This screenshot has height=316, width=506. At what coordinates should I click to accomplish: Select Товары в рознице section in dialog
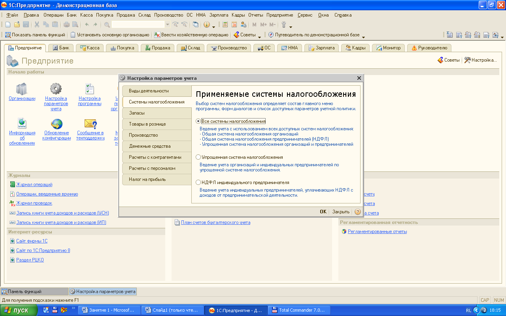click(x=157, y=124)
